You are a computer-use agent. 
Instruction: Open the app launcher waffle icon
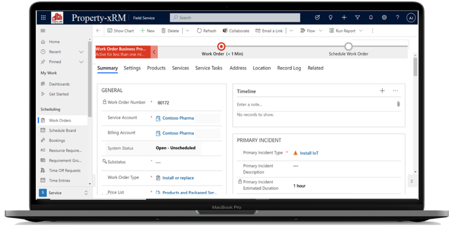click(x=43, y=18)
